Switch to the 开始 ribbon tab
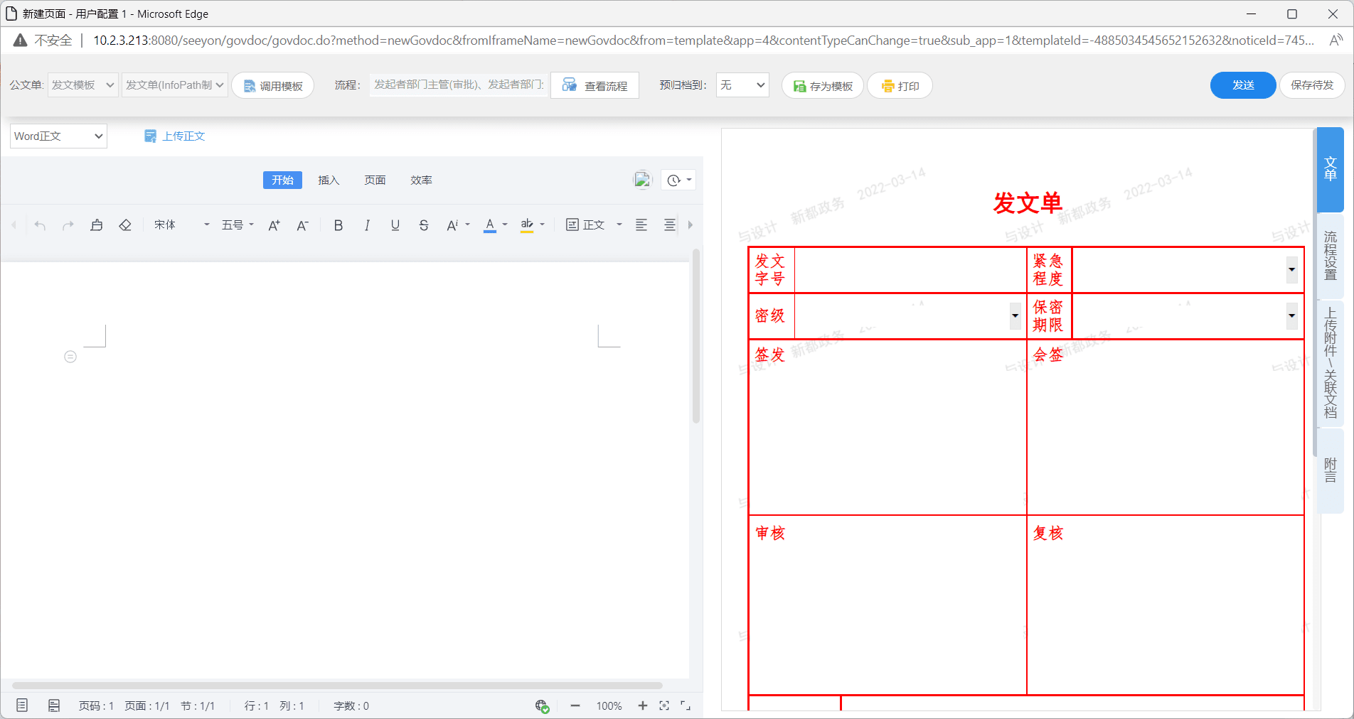 click(x=282, y=180)
